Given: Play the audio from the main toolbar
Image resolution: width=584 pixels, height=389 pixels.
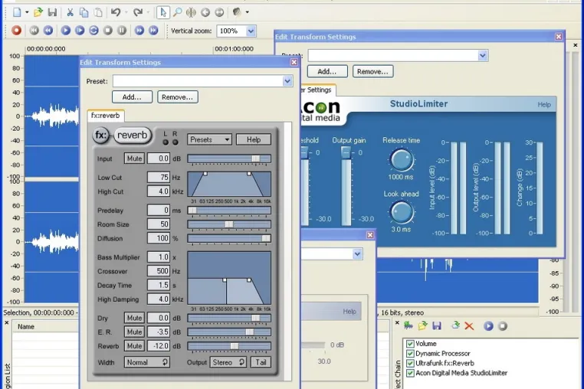Looking at the screenshot, I should 66,30.
